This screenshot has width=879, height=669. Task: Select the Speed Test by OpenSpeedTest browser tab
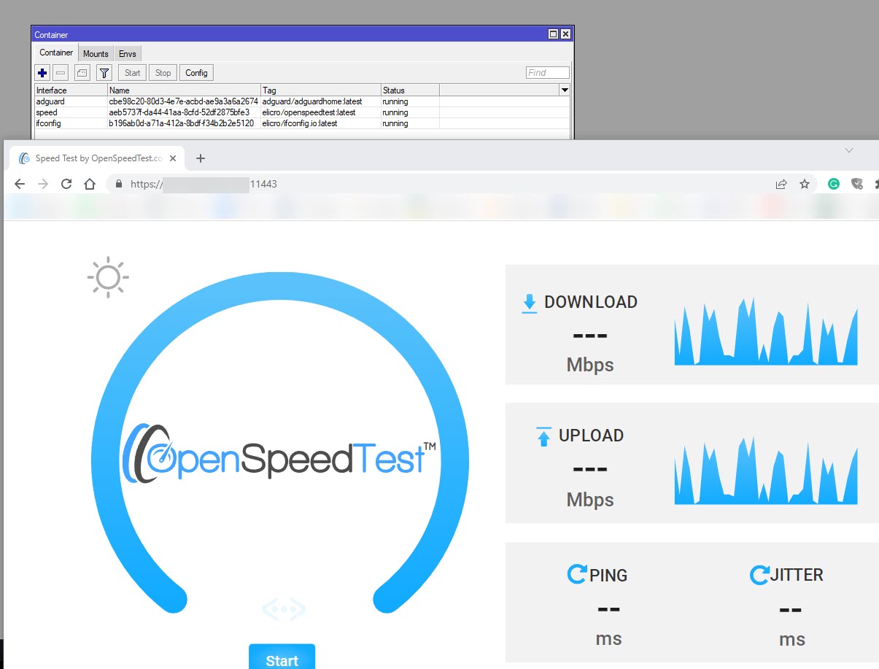click(97, 158)
